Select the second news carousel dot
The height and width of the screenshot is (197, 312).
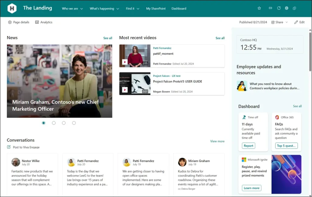[54, 123]
